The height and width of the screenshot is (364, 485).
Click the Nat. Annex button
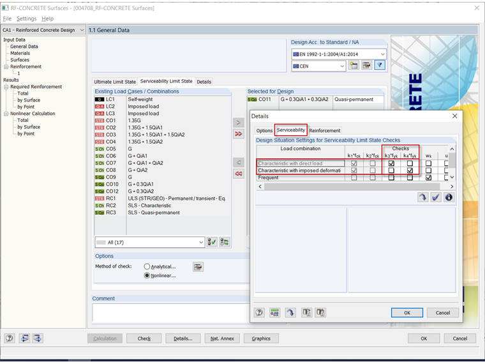pos(222,338)
